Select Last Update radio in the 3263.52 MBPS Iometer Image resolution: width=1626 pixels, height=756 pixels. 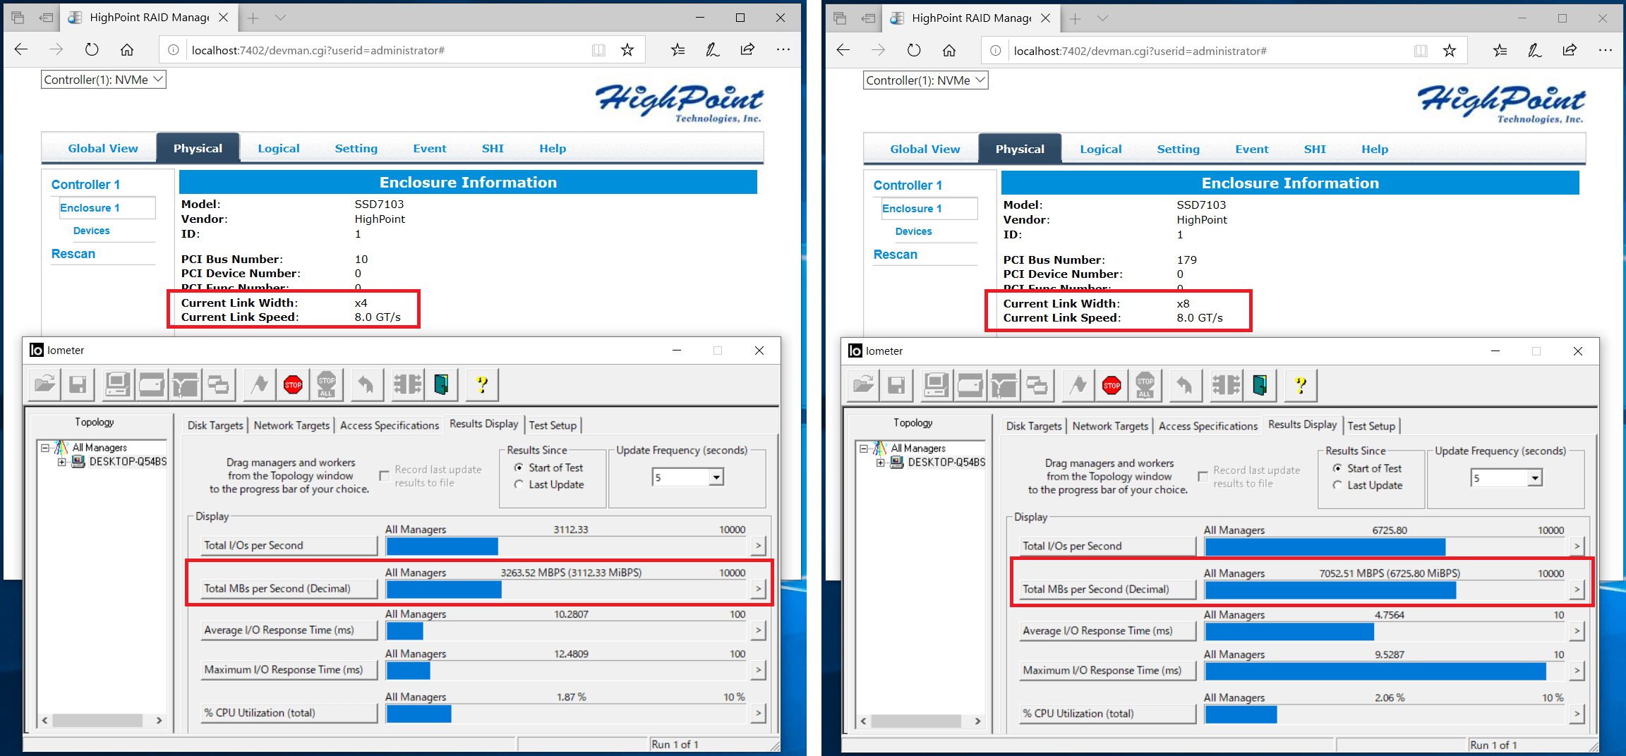click(519, 484)
